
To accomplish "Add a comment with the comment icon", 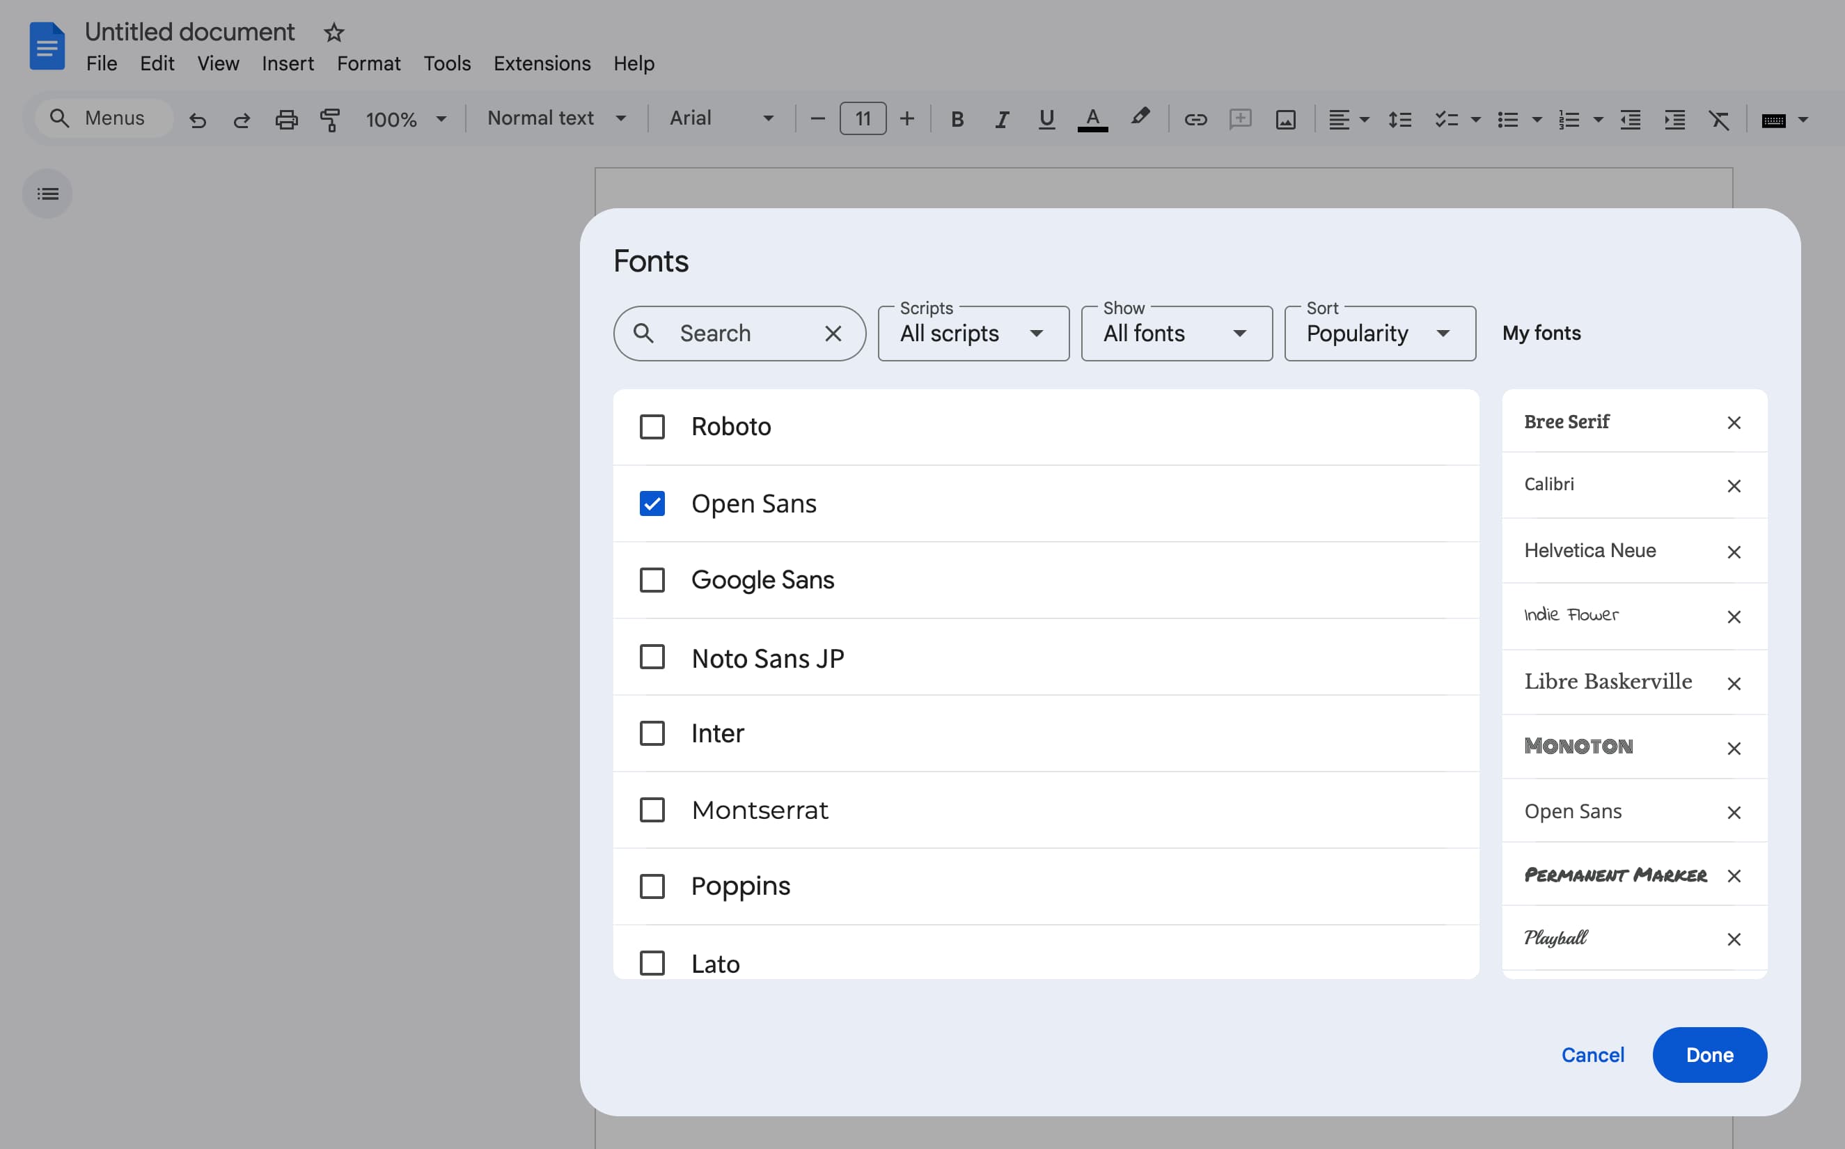I will coord(1239,118).
